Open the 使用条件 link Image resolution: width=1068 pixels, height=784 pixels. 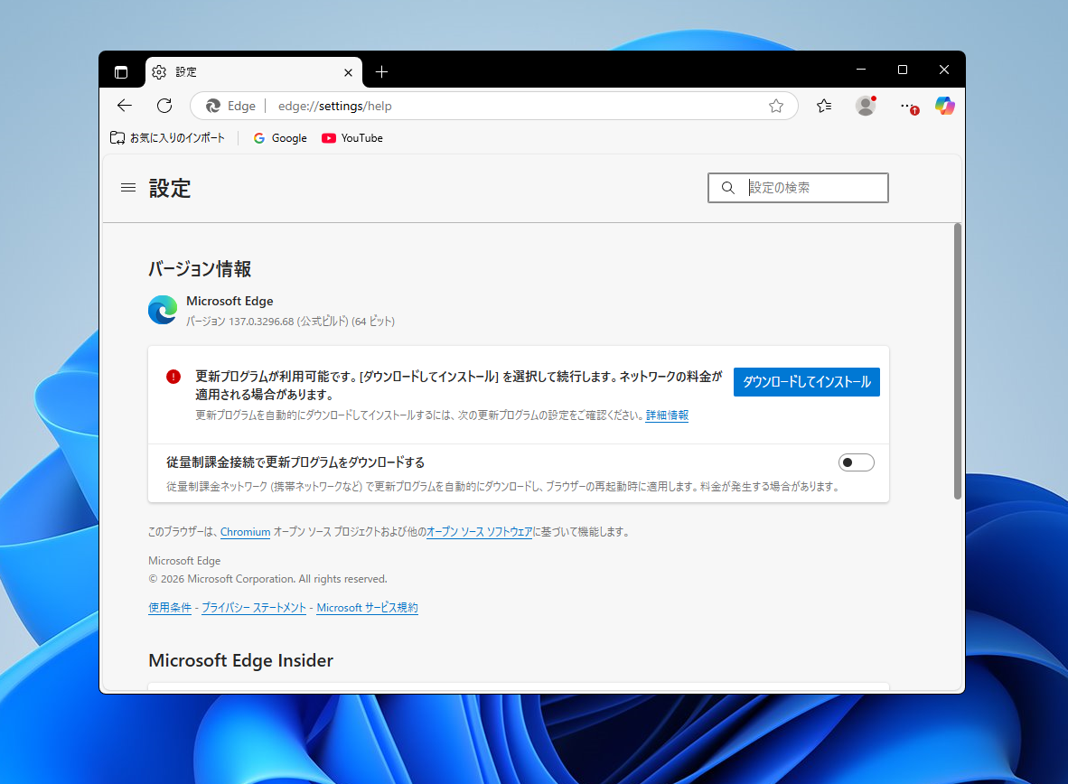[170, 608]
